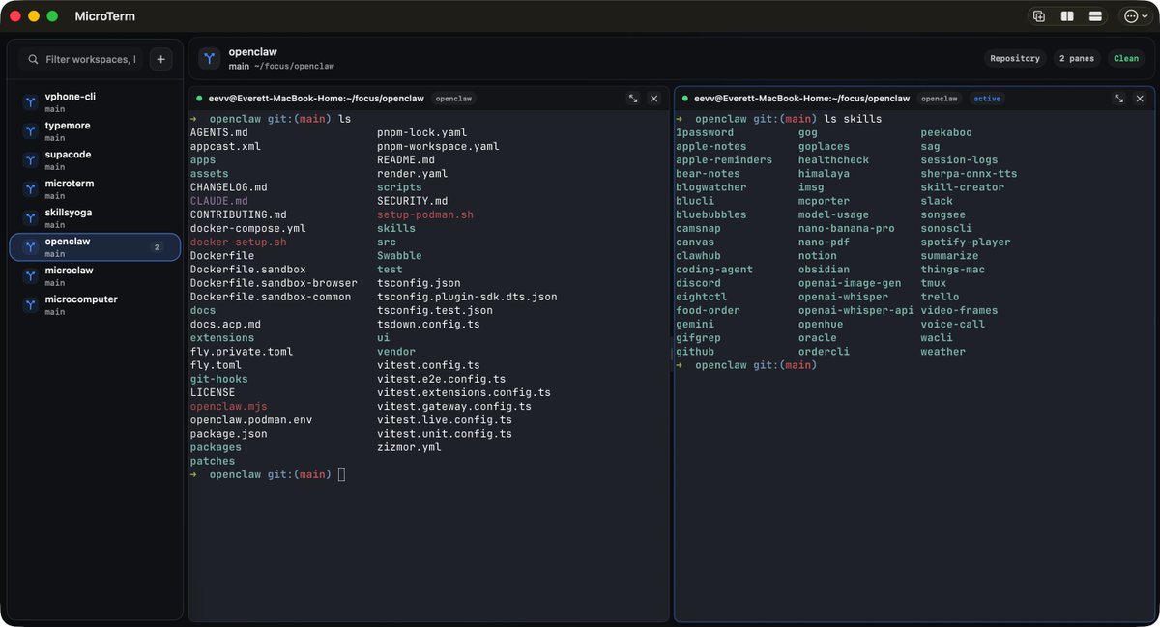Click coding-agent in the skills listing
1160x627 pixels.
tap(714, 270)
